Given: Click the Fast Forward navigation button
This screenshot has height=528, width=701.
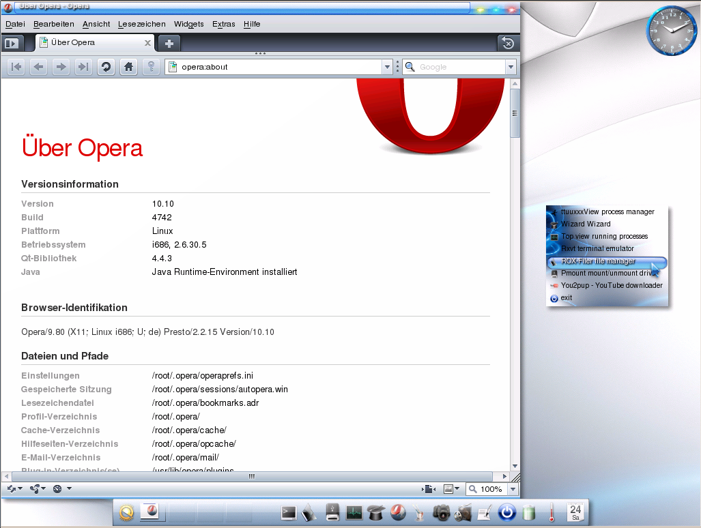Looking at the screenshot, I should pyautogui.click(x=83, y=67).
